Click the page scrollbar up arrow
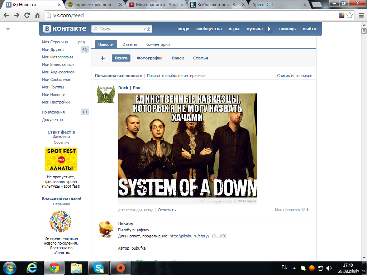 coord(364,25)
